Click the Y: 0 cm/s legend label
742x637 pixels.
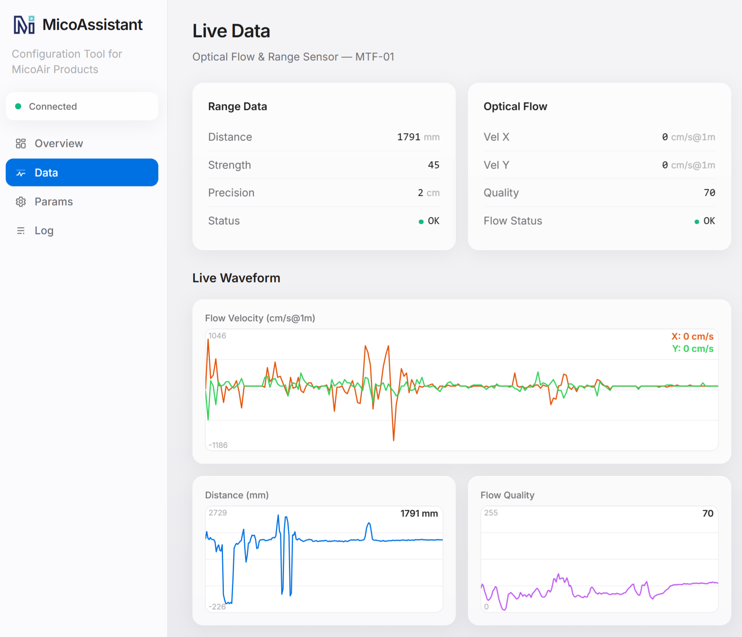(693, 349)
